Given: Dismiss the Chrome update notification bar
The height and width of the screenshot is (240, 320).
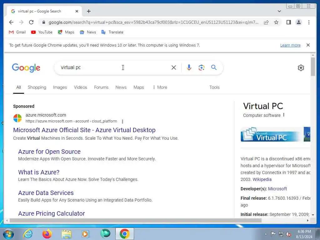Looking at the screenshot, I should (308, 45).
